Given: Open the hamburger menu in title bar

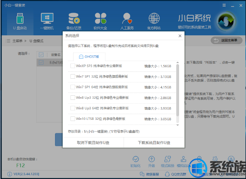Looking at the screenshot, I should (224, 5).
